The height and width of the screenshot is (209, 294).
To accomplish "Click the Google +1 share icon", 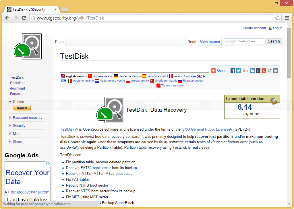I will [245, 71].
